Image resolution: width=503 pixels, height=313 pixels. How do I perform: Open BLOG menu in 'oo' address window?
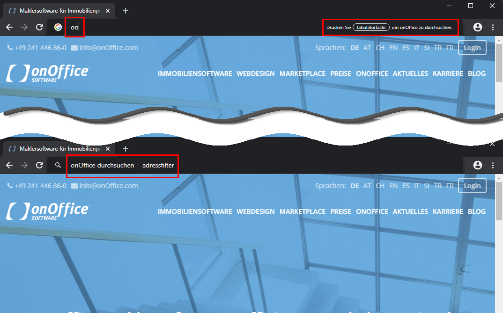[477, 73]
